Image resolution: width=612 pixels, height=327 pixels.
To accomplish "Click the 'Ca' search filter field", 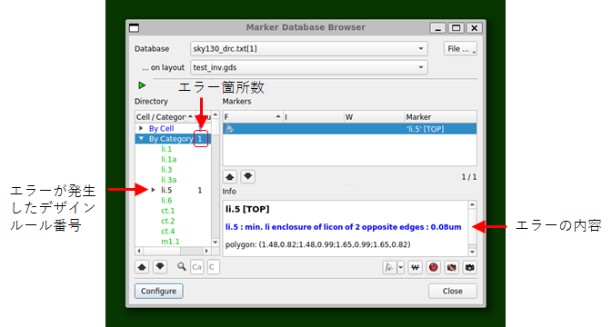I will [196, 267].
